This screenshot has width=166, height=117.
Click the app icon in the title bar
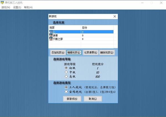coord(2,2)
